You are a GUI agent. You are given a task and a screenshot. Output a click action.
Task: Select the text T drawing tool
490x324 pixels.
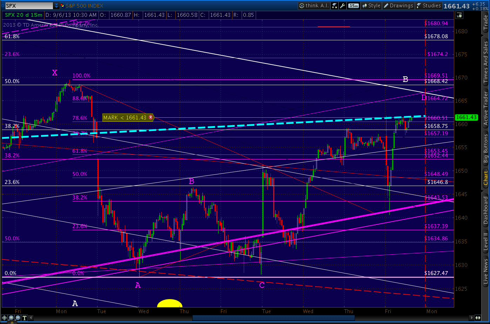[x=25, y=318]
